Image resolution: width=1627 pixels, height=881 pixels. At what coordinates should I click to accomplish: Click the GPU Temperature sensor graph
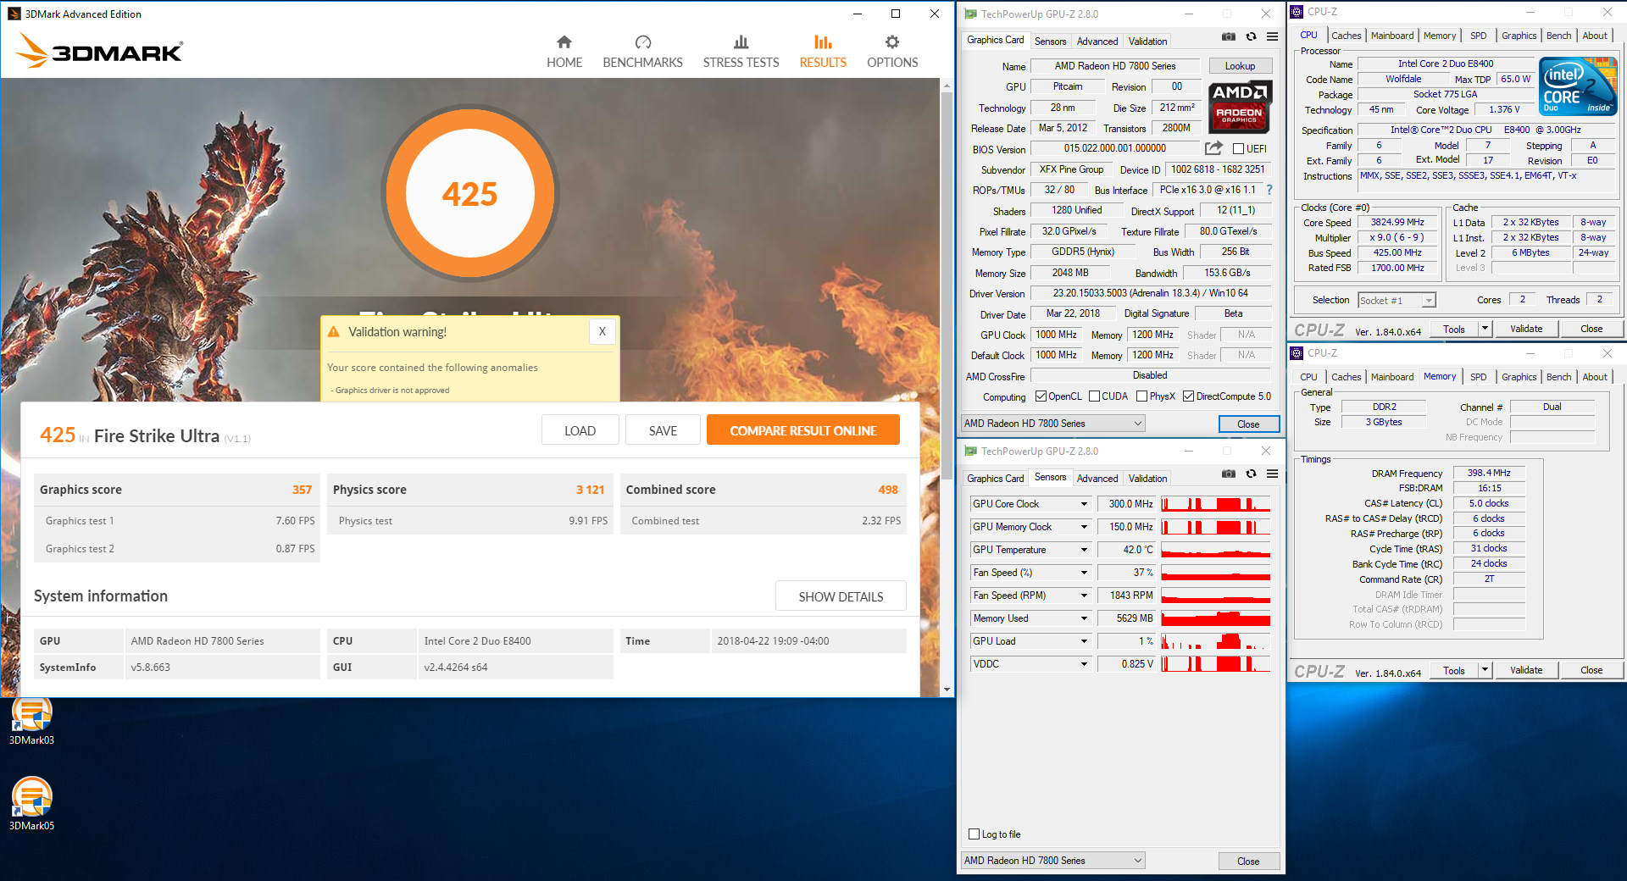[1215, 550]
